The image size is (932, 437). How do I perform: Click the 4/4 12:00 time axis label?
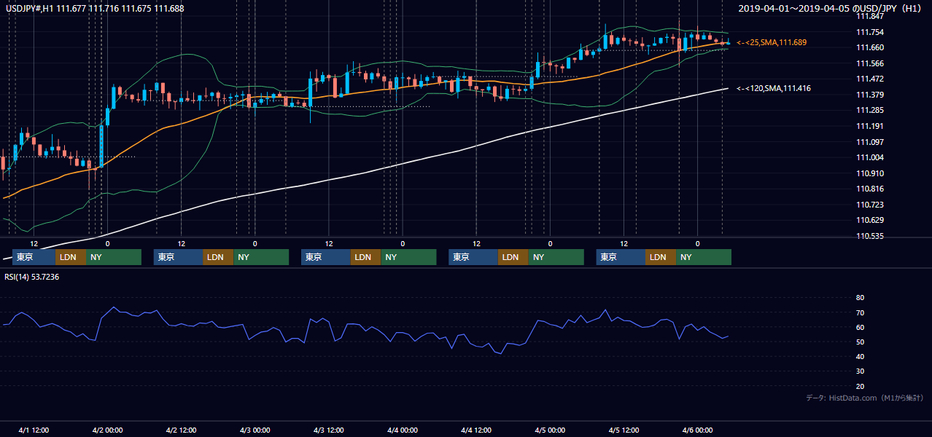(x=476, y=430)
